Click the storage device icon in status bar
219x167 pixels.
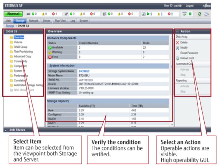click(x=28, y=14)
